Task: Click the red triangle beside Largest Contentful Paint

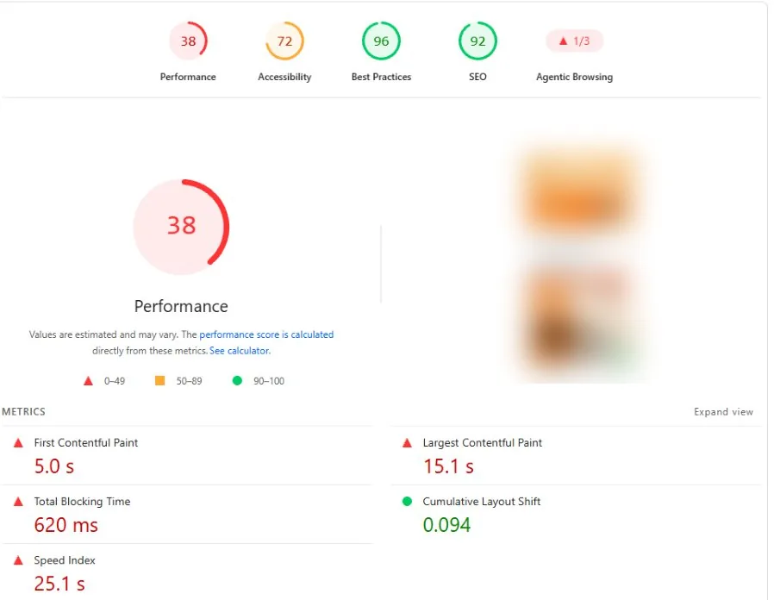Action: [407, 443]
